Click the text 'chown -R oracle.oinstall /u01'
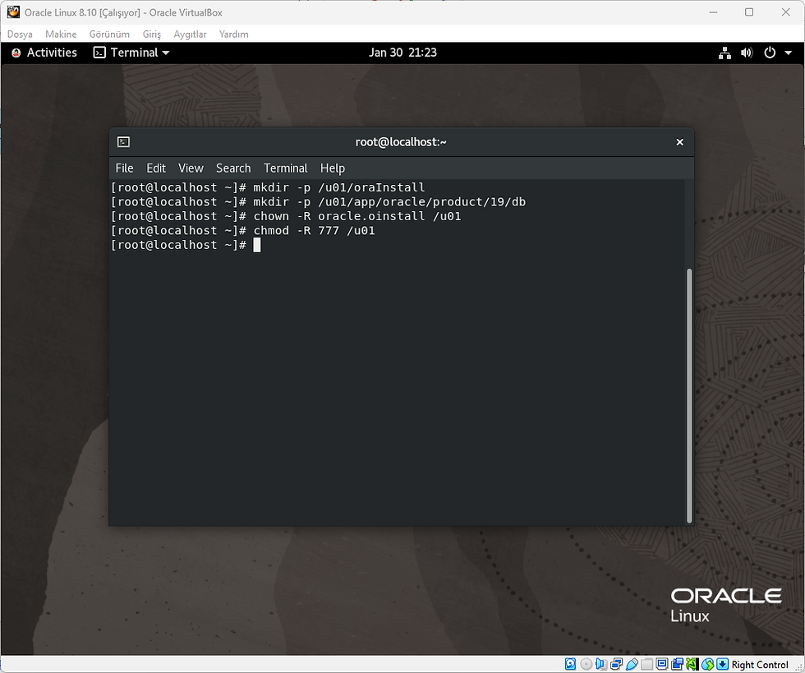This screenshot has width=805, height=673. click(357, 216)
